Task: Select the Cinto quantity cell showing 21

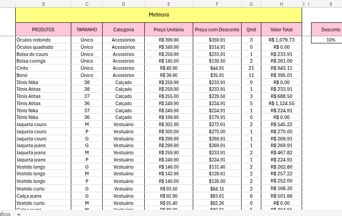Action: coord(251,68)
